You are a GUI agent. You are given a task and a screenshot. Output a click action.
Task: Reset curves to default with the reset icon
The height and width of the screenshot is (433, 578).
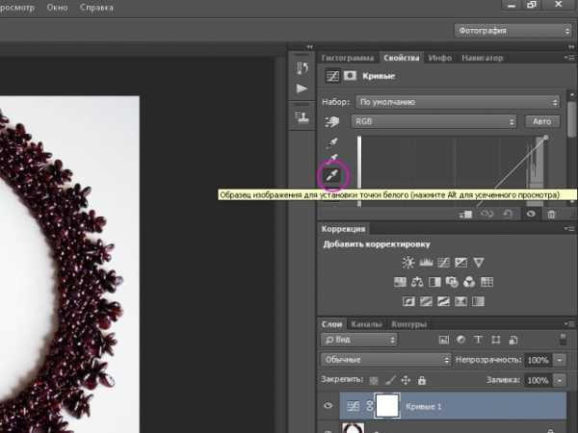pos(508,214)
